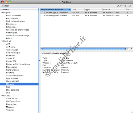Collapse the Réseau section triangle
Screen dimensions: 133x113
(2, 96)
